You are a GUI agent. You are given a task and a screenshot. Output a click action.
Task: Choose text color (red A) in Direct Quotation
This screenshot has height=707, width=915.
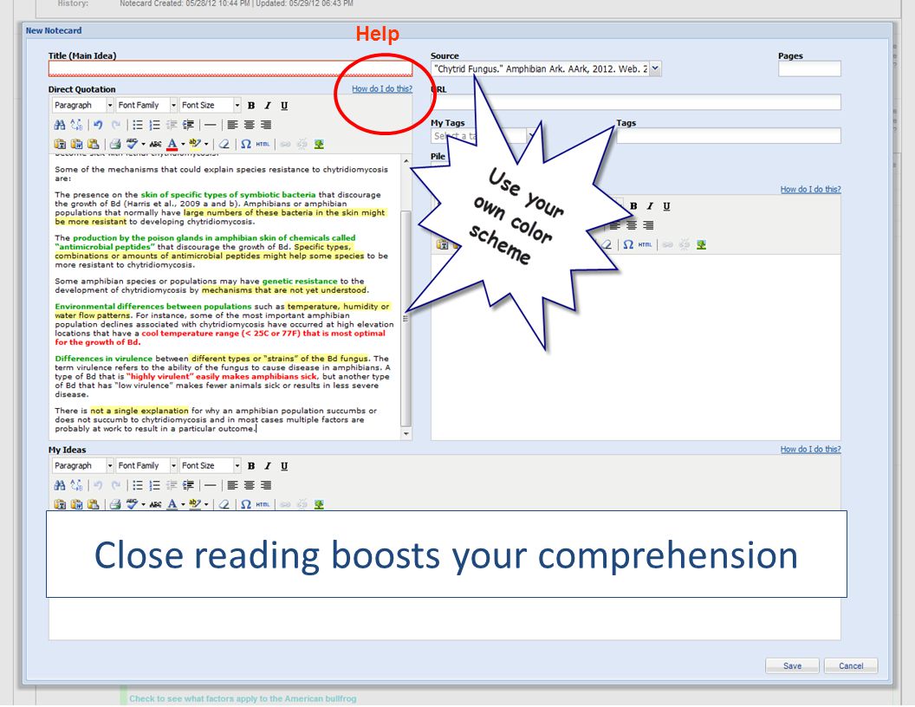point(172,144)
